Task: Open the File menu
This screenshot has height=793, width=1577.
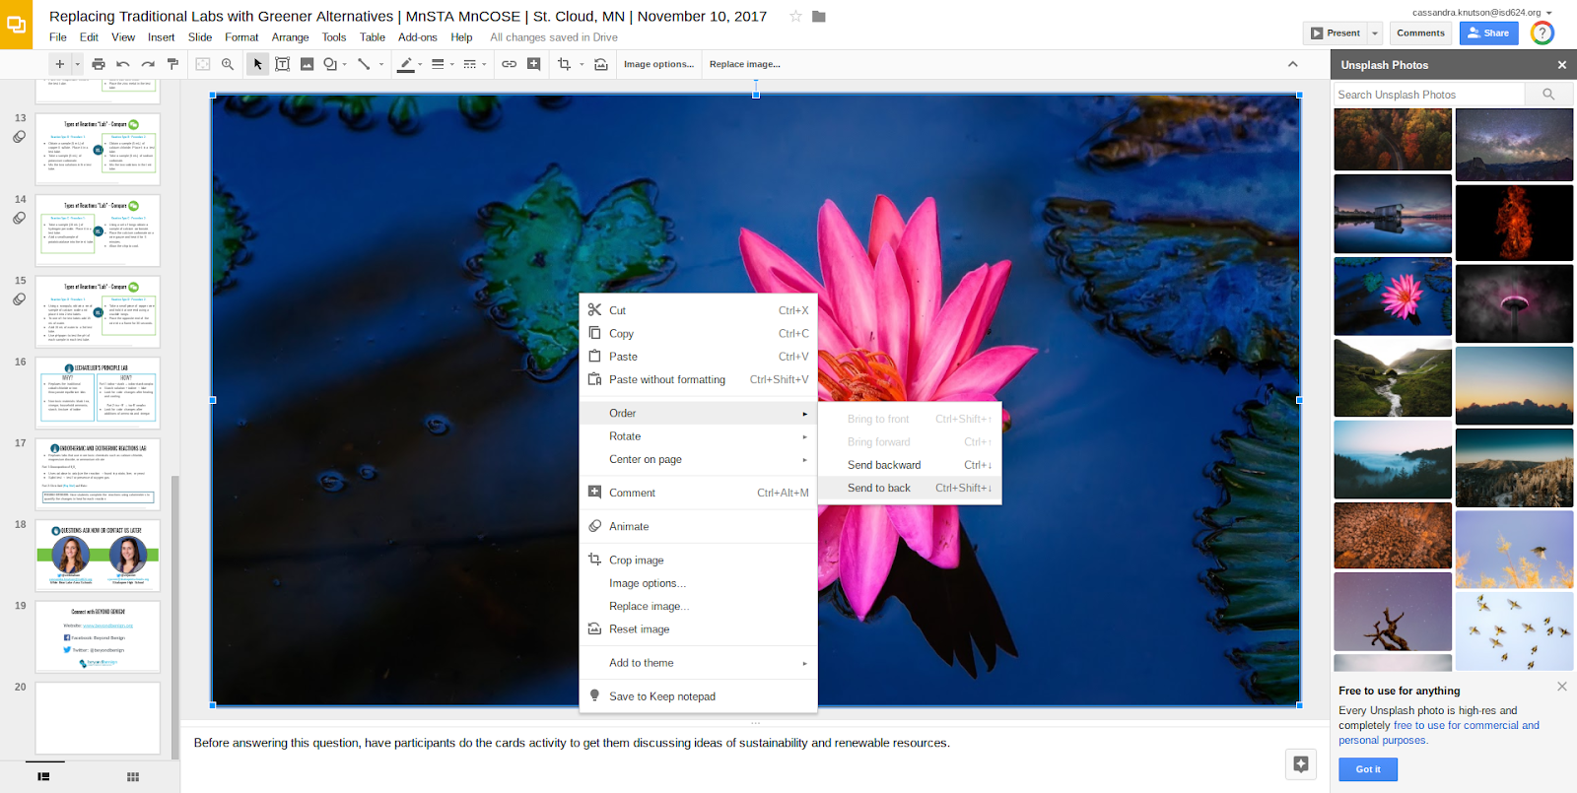Action: (58, 37)
